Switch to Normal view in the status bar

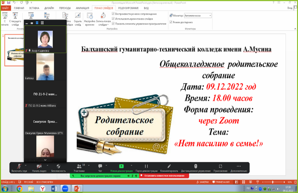[x=236, y=182]
